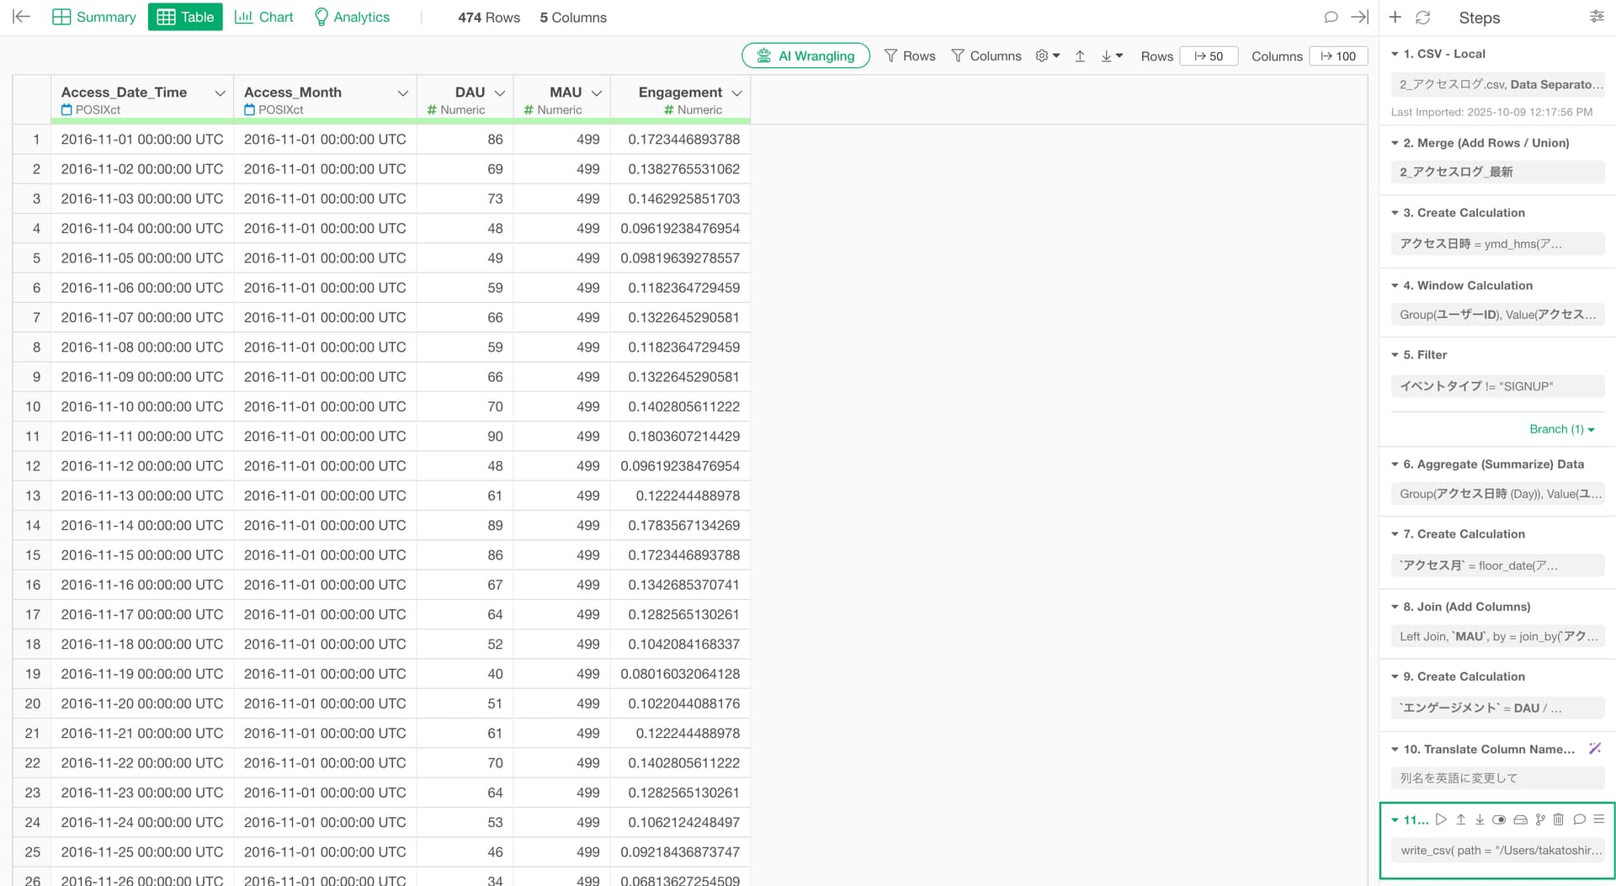This screenshot has width=1616, height=886.
Task: Click the magic wand icon on step 10
Action: [x=1594, y=749]
